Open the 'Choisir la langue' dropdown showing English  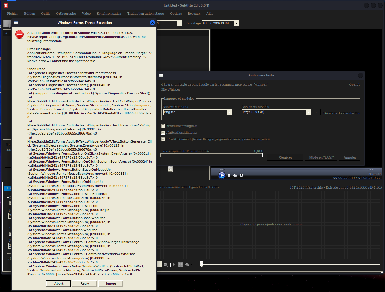(x=229, y=112)
